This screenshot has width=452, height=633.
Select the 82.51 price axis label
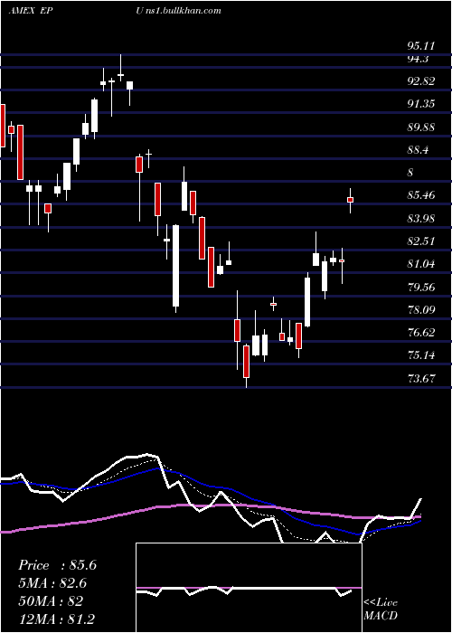[x=421, y=241]
